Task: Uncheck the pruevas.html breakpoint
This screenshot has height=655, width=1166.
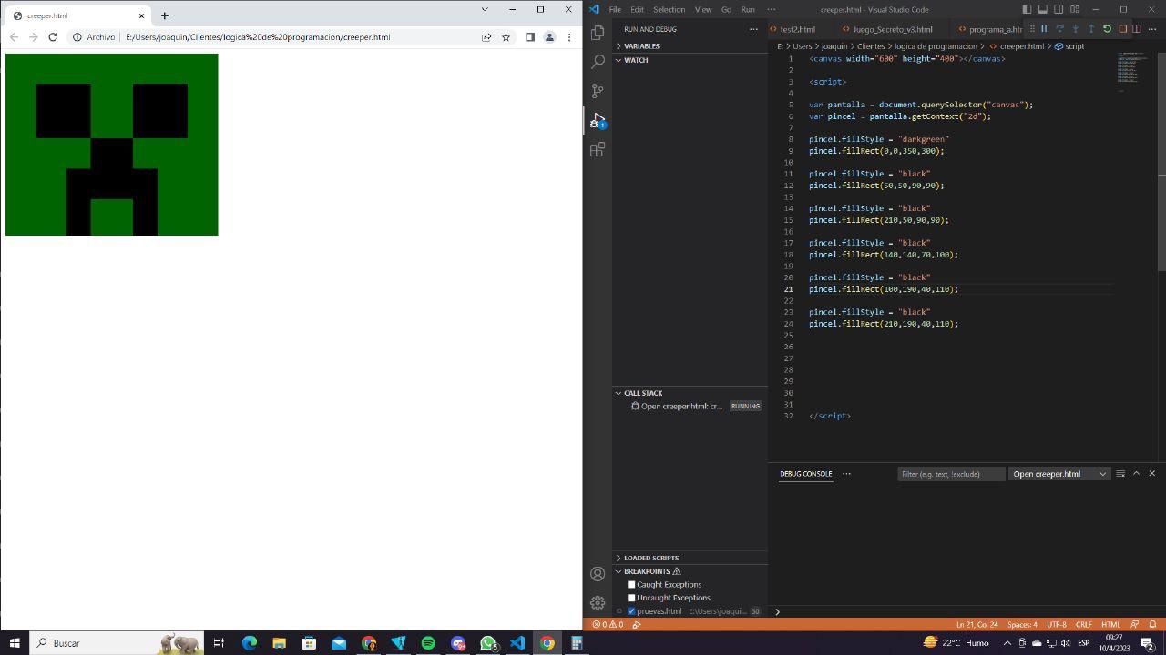Action: coord(631,611)
